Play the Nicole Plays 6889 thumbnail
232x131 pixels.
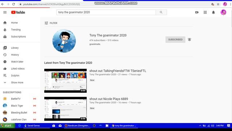[65, 109]
